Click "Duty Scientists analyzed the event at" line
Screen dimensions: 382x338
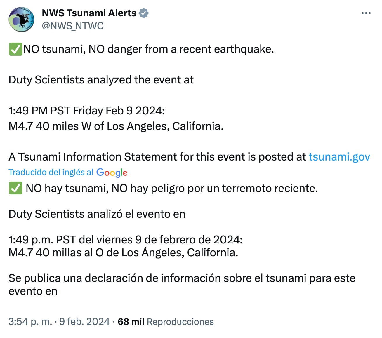(101, 80)
